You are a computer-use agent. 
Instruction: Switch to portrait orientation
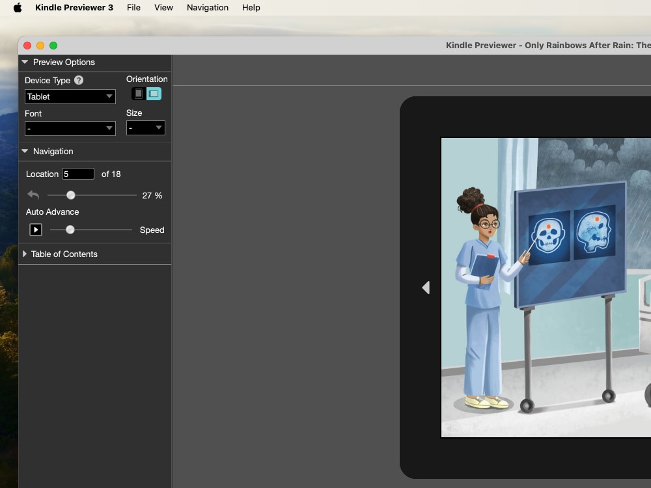coord(139,94)
